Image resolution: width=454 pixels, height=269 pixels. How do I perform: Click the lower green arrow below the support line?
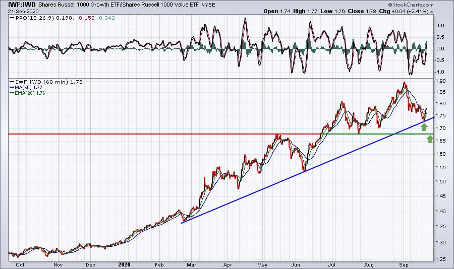click(430, 140)
